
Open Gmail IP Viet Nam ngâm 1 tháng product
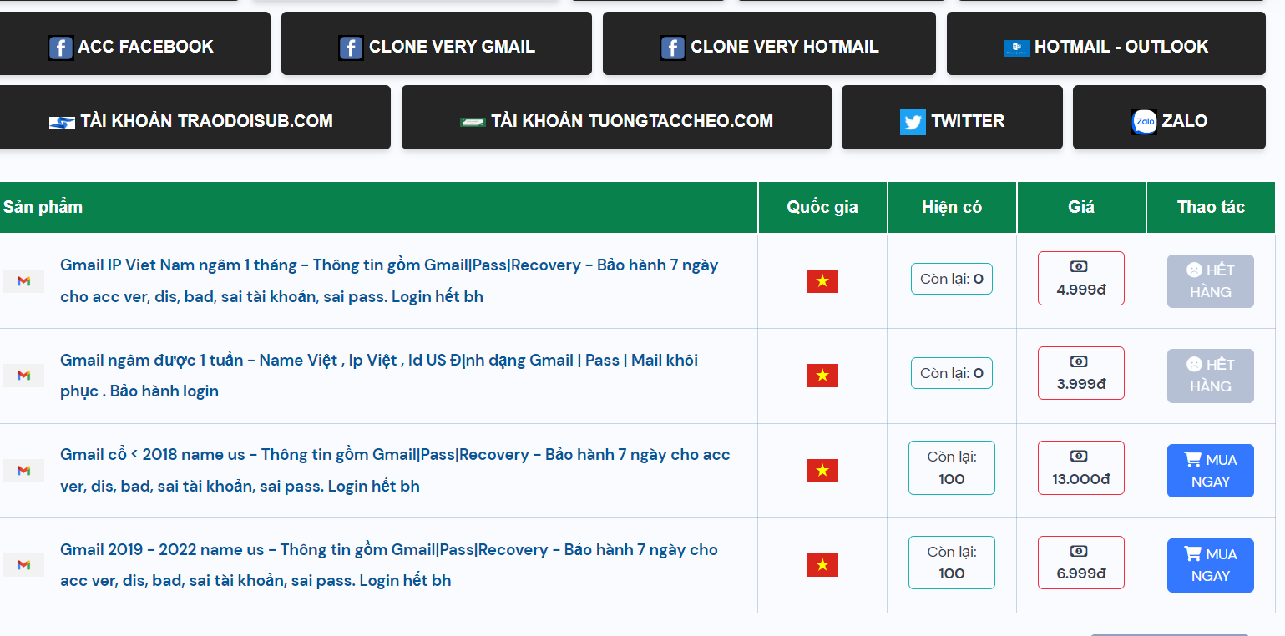coord(390,280)
